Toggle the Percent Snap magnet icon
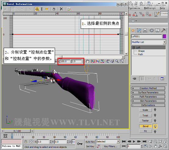This screenshot has height=150, width=169. pyautogui.click(x=142, y=14)
